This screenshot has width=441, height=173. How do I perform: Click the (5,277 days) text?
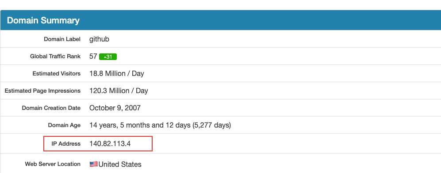211,125
